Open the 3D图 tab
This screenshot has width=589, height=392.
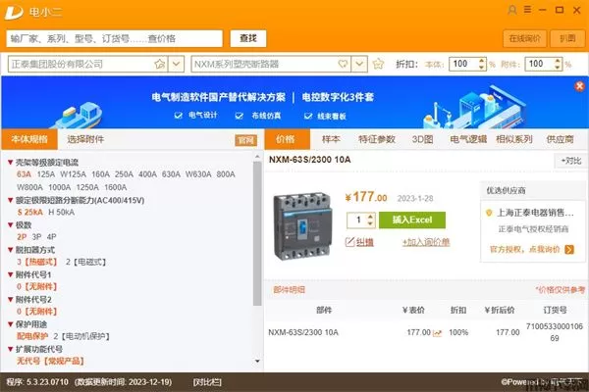(422, 139)
